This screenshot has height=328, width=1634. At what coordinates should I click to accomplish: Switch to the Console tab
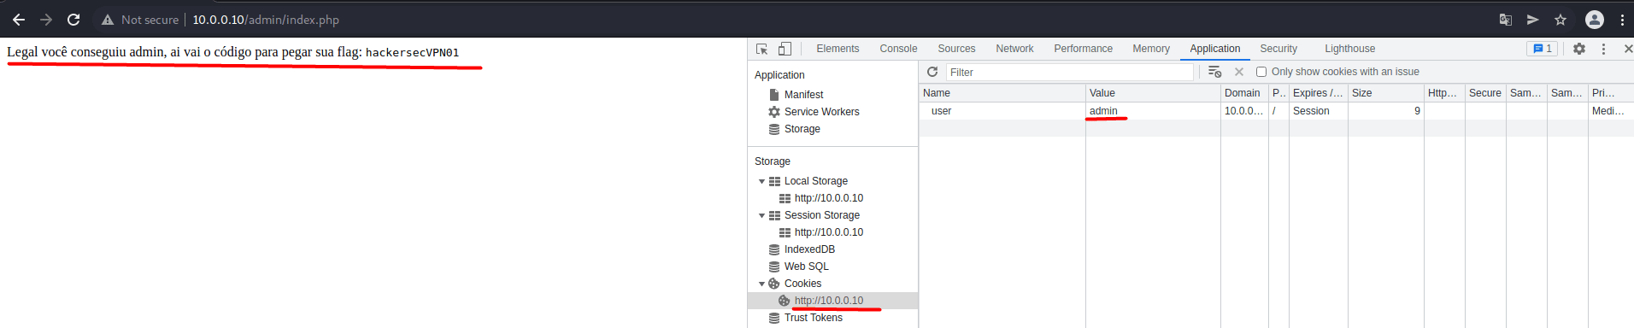[898, 49]
